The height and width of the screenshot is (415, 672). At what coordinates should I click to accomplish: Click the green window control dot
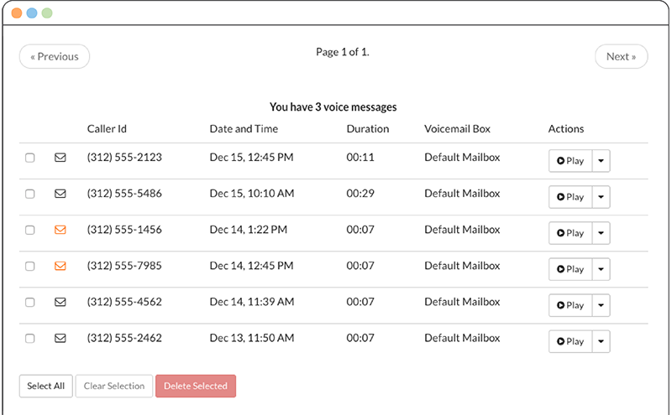47,13
